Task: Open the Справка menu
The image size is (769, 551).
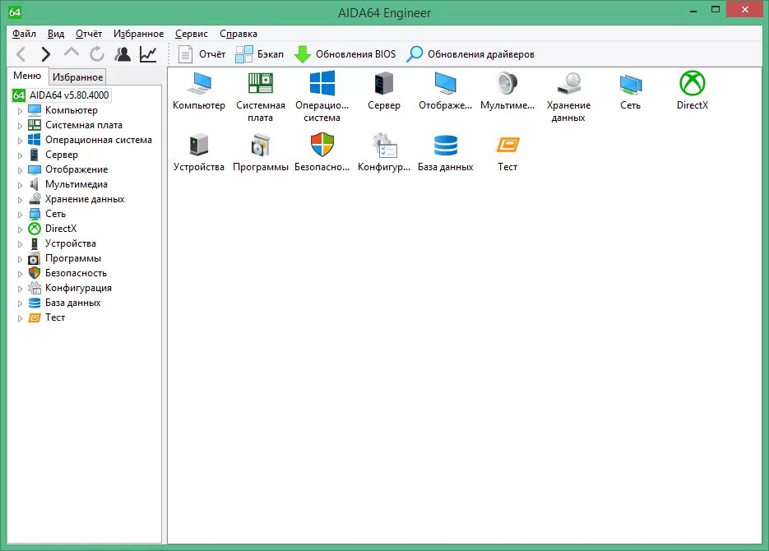Action: pos(239,34)
